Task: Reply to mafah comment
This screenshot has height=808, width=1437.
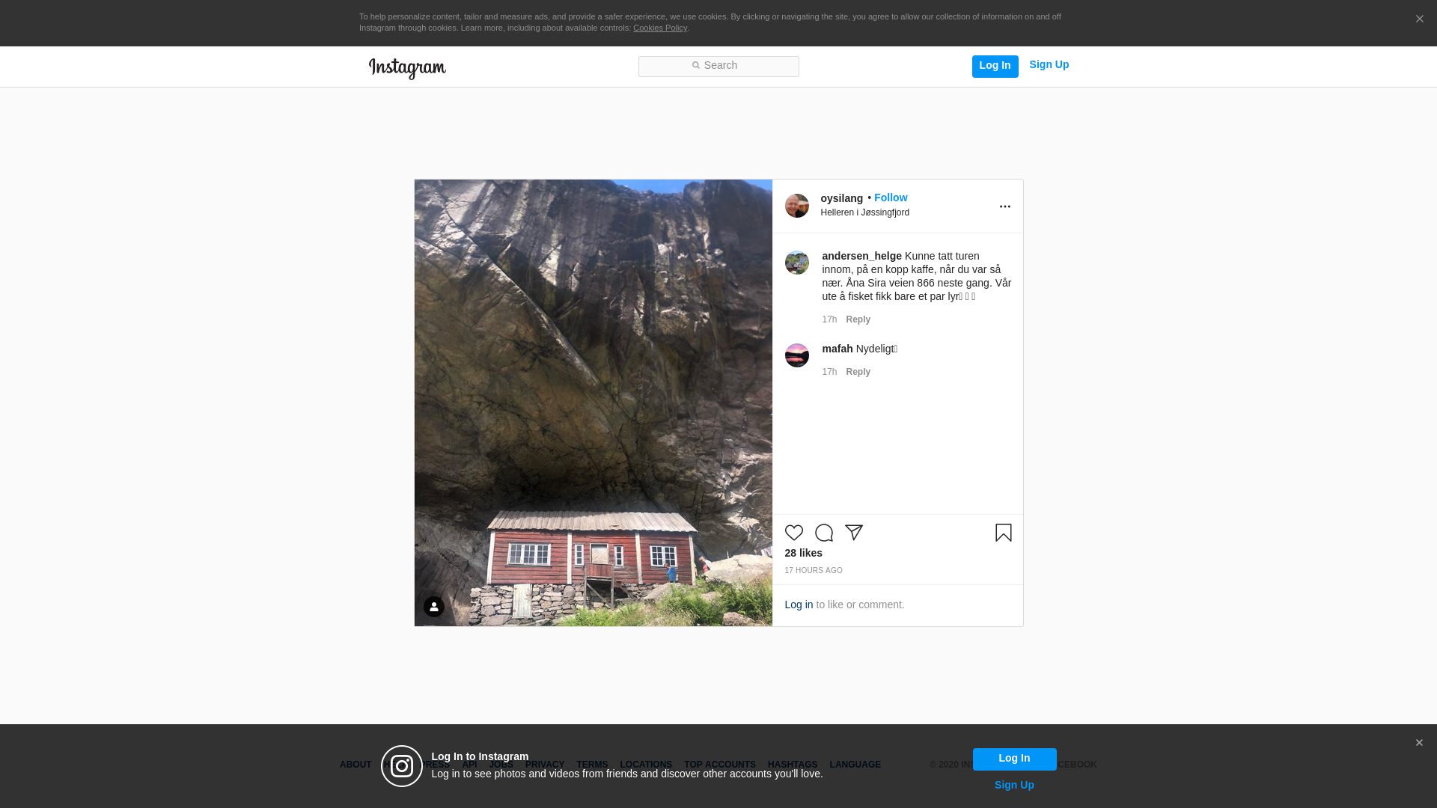Action: click(858, 372)
